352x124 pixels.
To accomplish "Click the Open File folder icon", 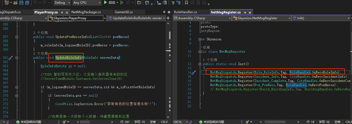I will (15, 3).
